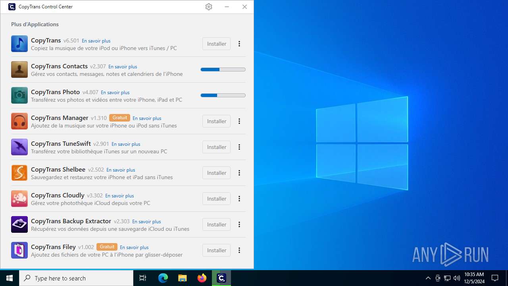
Task: Install CopyTrans Manager
Action: coord(216,121)
